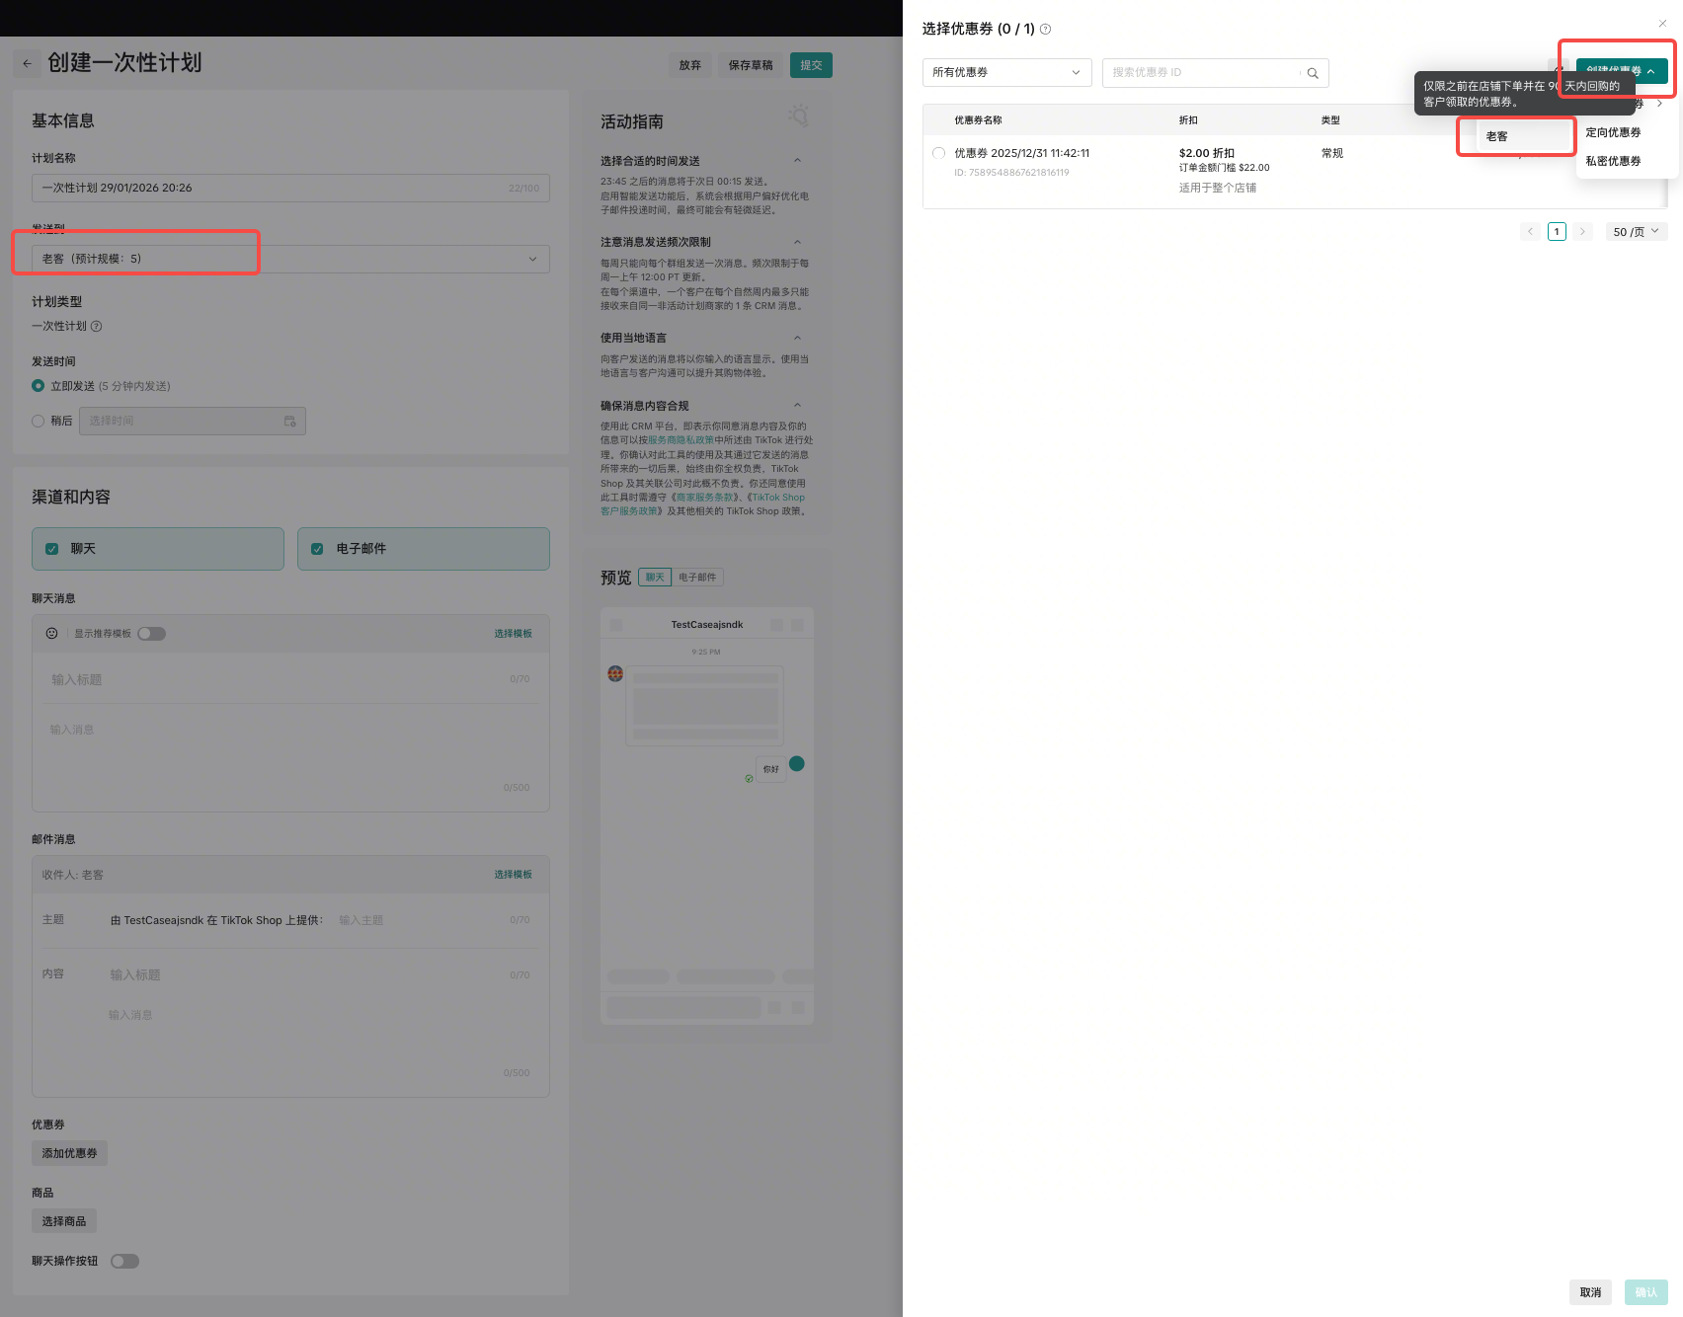Go to the previous coupon page arrow
This screenshot has height=1317, width=1683.
click(1531, 232)
